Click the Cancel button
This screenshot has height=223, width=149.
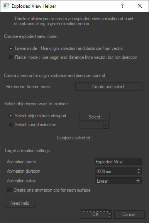[x=129, y=214]
